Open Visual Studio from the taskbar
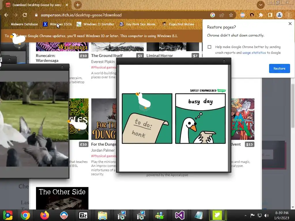This screenshot has height=221, width=295. point(180,215)
